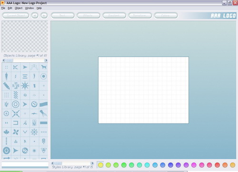Click the white text field at bottom left

coord(25,164)
